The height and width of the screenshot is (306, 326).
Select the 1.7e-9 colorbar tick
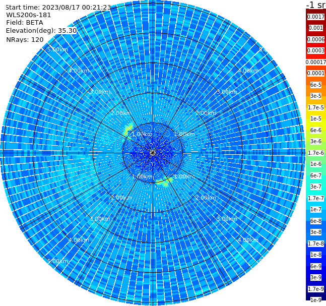click(x=316, y=289)
